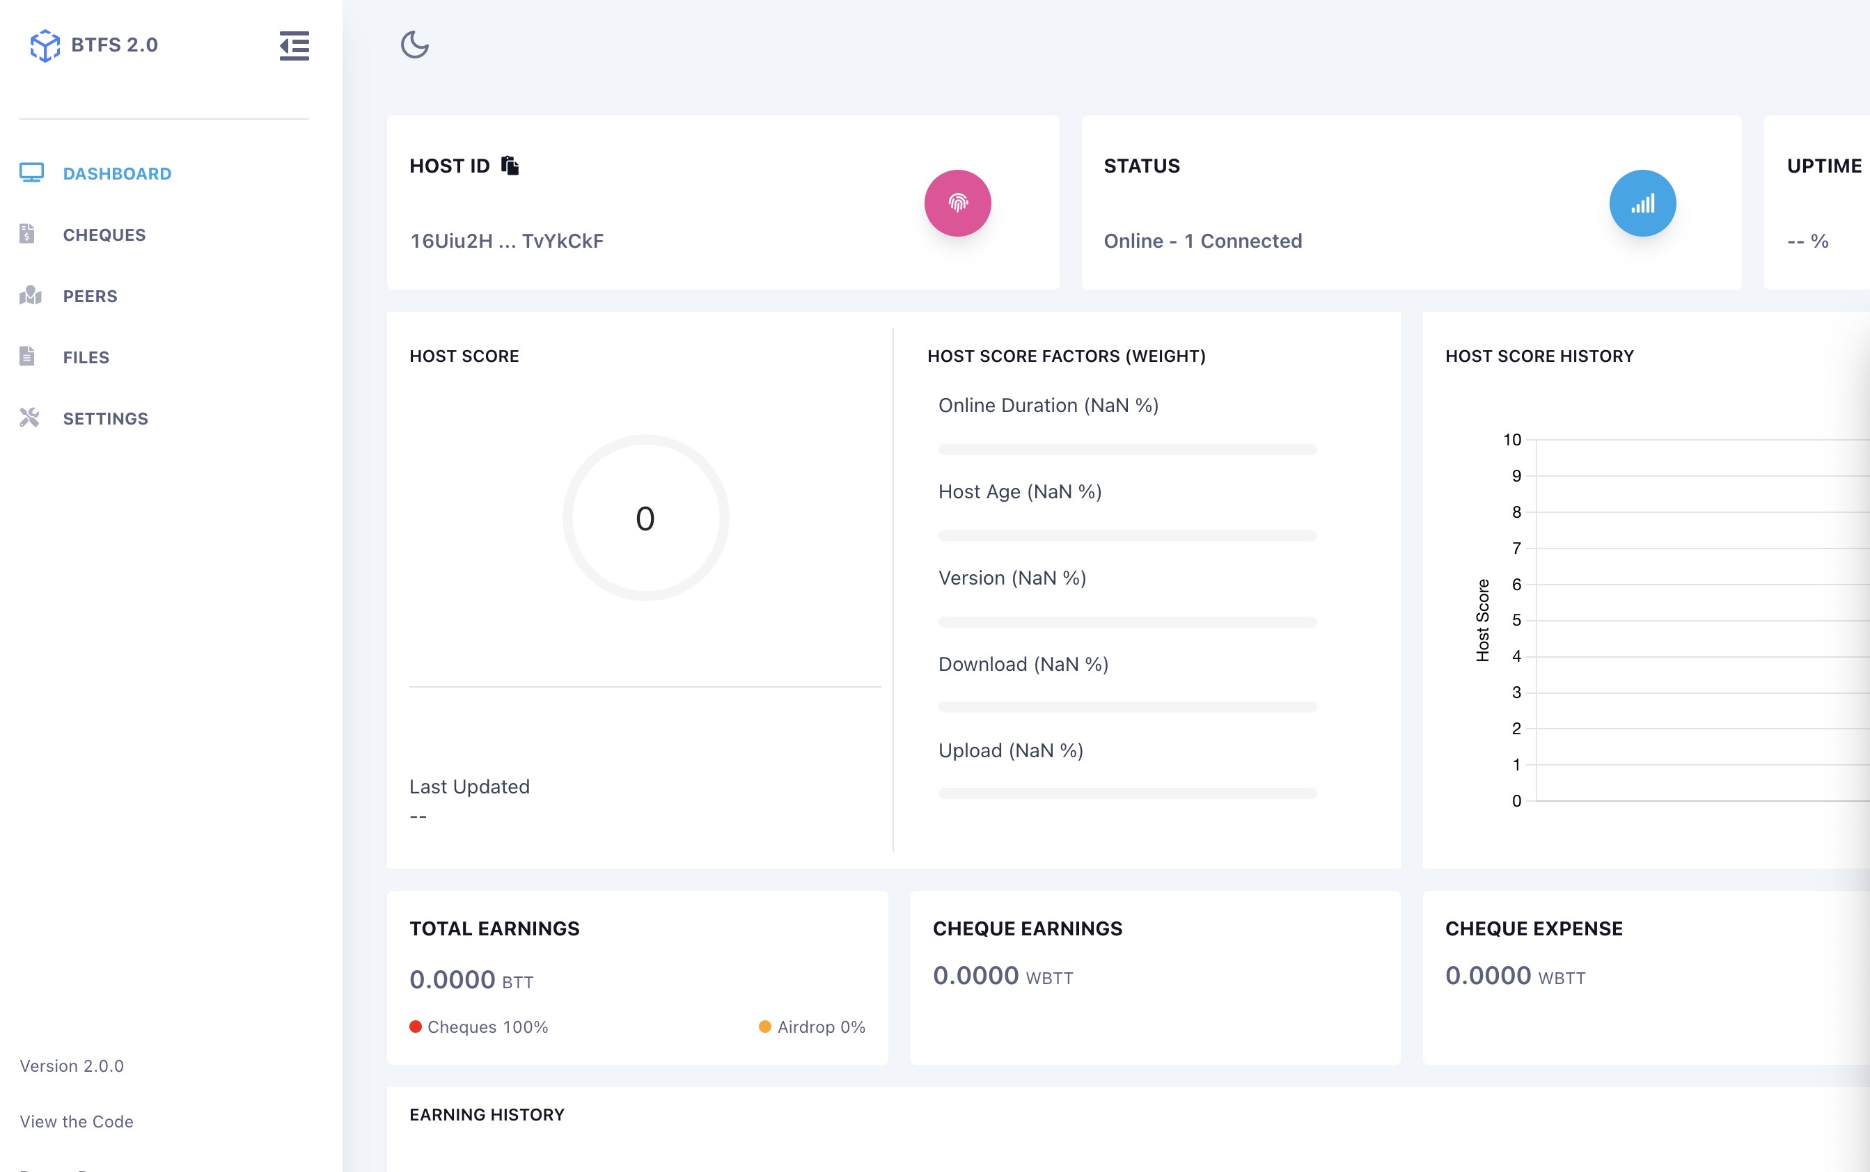Collapse the sidebar with hamburger icon
The height and width of the screenshot is (1172, 1870).
294,46
